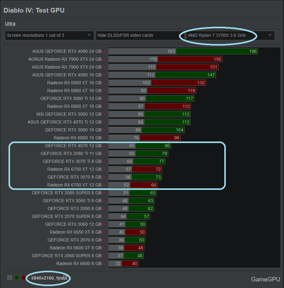
Task: Remove GEFORCE RTX 3060 Ti 8 GB row
Action: pos(104,201)
